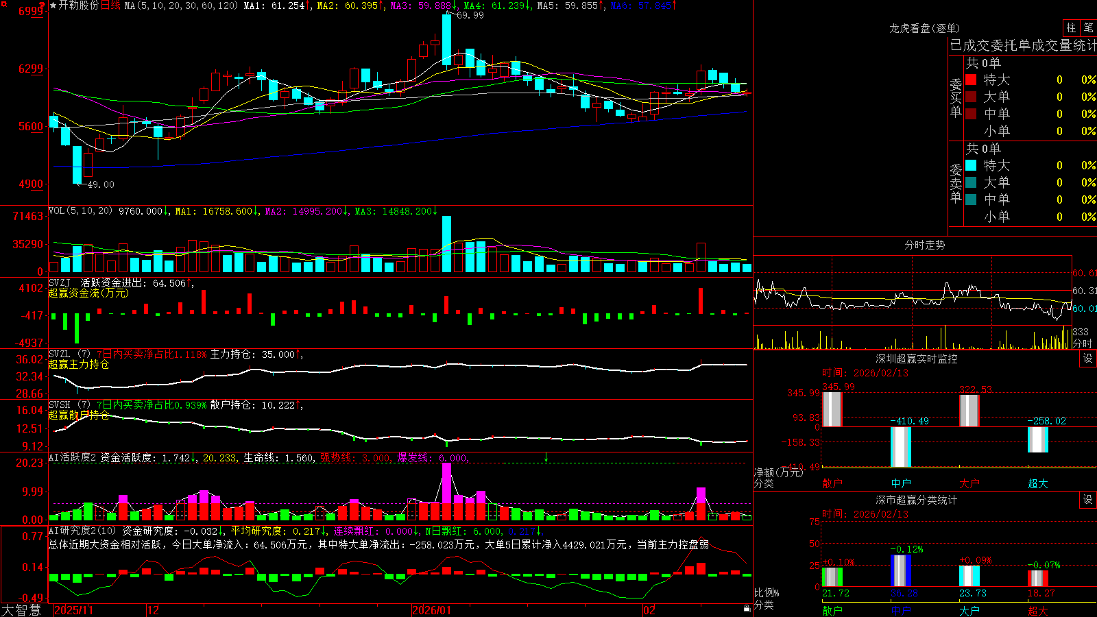Click the lock icon at chart bottom-right
The height and width of the screenshot is (617, 1097).
click(x=747, y=608)
